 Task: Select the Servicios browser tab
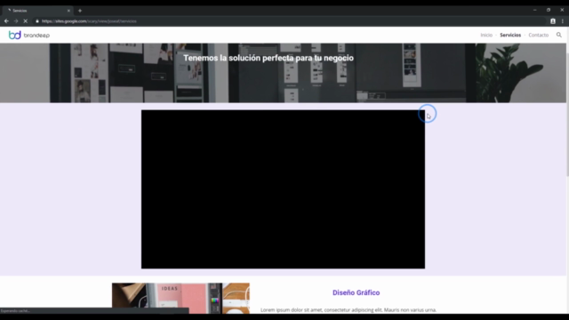pos(37,11)
